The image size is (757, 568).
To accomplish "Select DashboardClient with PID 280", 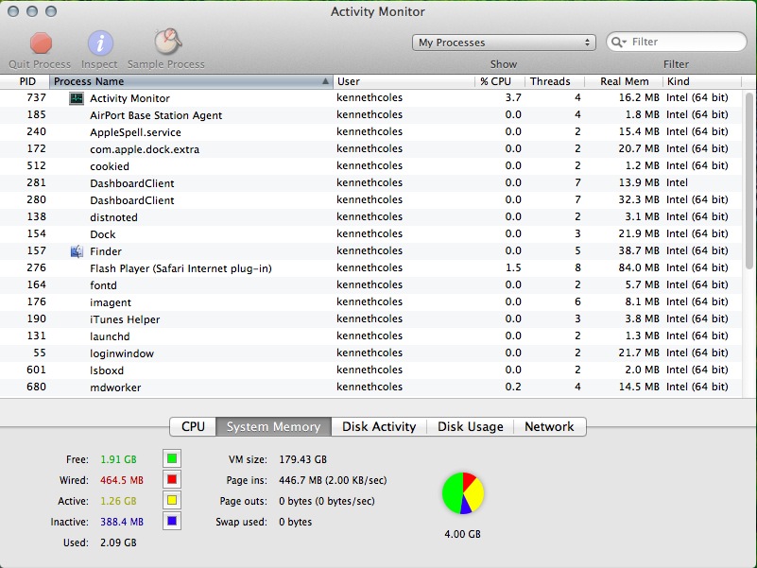I will click(370, 200).
